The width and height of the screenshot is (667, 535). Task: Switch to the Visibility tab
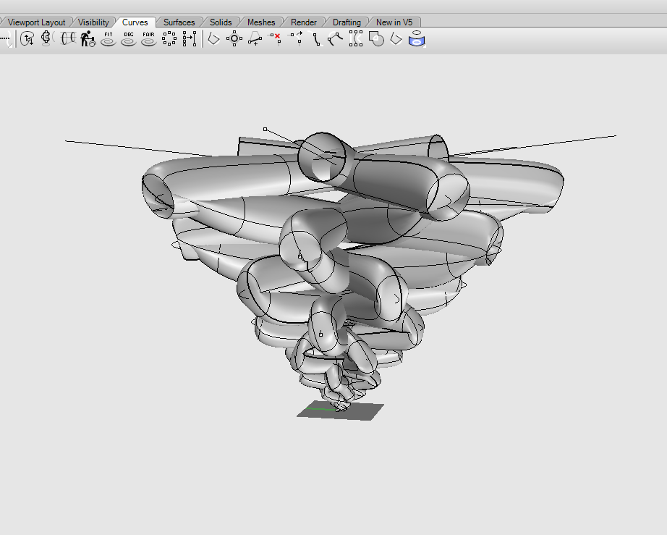[x=93, y=22]
